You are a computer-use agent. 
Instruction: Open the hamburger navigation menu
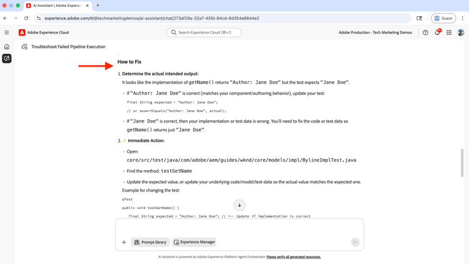[x=7, y=33]
